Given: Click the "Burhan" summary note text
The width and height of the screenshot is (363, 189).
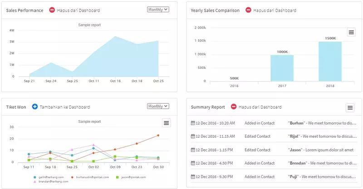Looking at the screenshot, I should [x=322, y=123].
